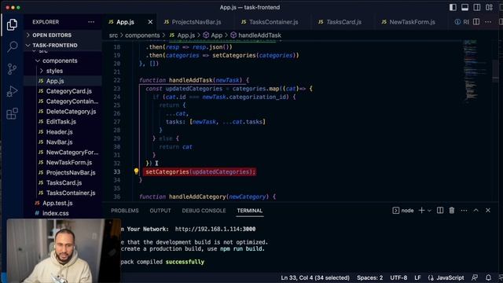The width and height of the screenshot is (503, 283).
Task: Open Source Control view in activity bar
Action: click(x=12, y=69)
